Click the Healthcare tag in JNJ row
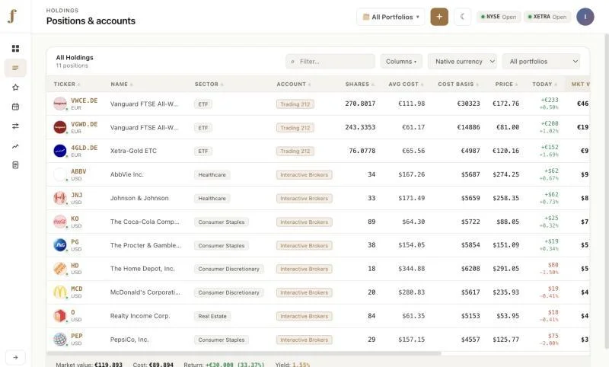The height and width of the screenshot is (367, 609). pos(212,198)
